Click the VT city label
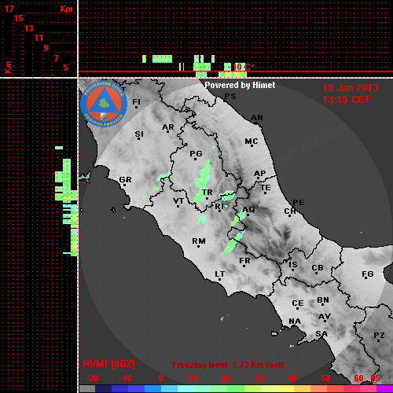 178,201
